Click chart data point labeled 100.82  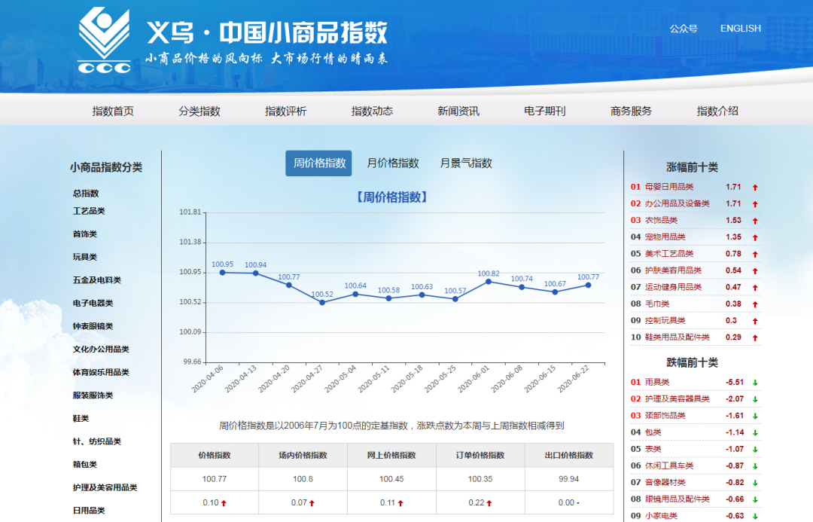pyautogui.click(x=489, y=282)
